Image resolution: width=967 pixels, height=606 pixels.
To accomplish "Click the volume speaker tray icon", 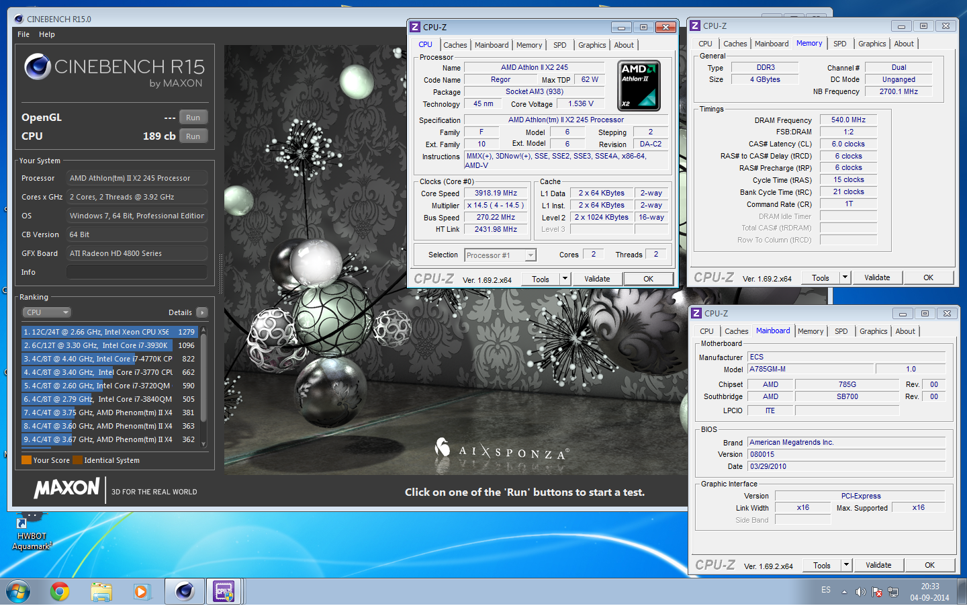I will [860, 592].
